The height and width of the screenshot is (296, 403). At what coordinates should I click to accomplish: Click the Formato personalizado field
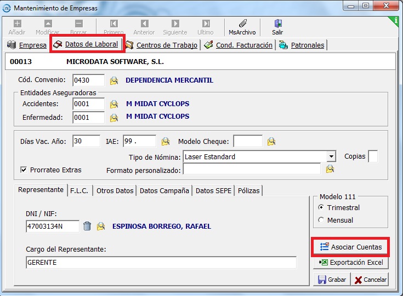coord(252,169)
